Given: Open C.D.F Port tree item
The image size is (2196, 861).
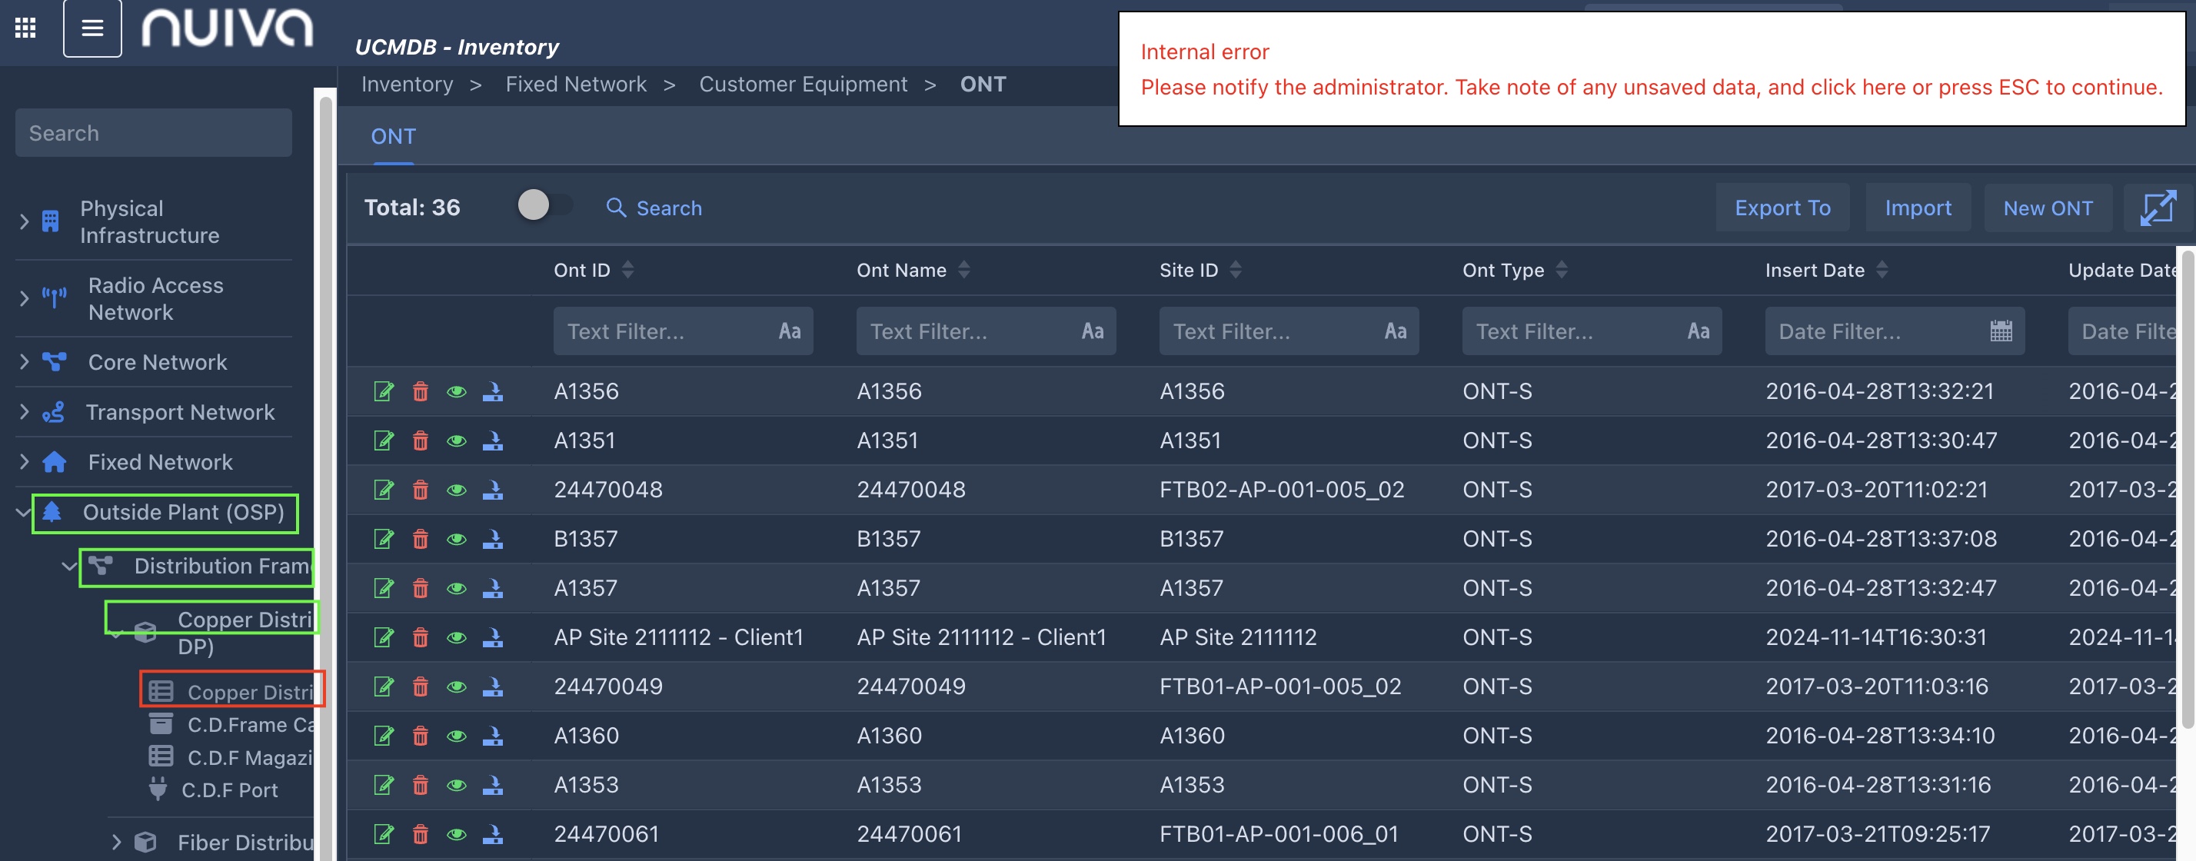Looking at the screenshot, I should pyautogui.click(x=228, y=790).
